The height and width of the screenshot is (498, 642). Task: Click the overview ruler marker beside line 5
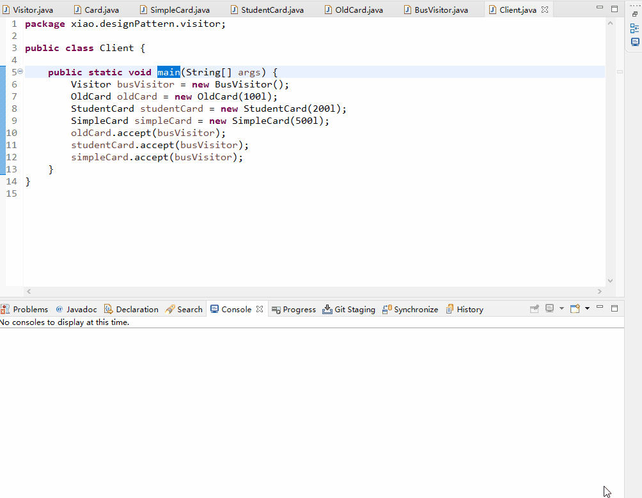[x=620, y=72]
